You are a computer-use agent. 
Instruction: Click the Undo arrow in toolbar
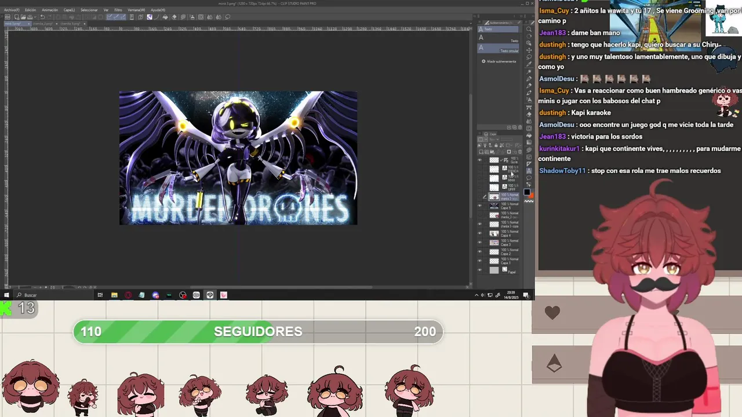(42, 17)
